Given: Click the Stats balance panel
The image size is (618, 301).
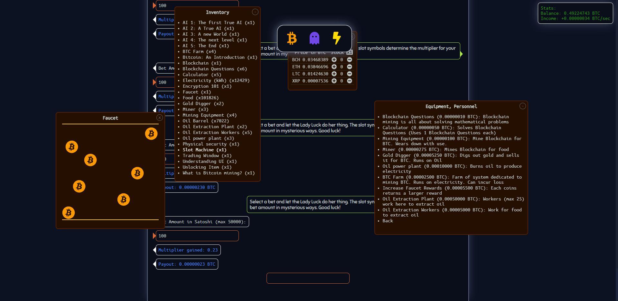Looking at the screenshot, I should point(575,13).
